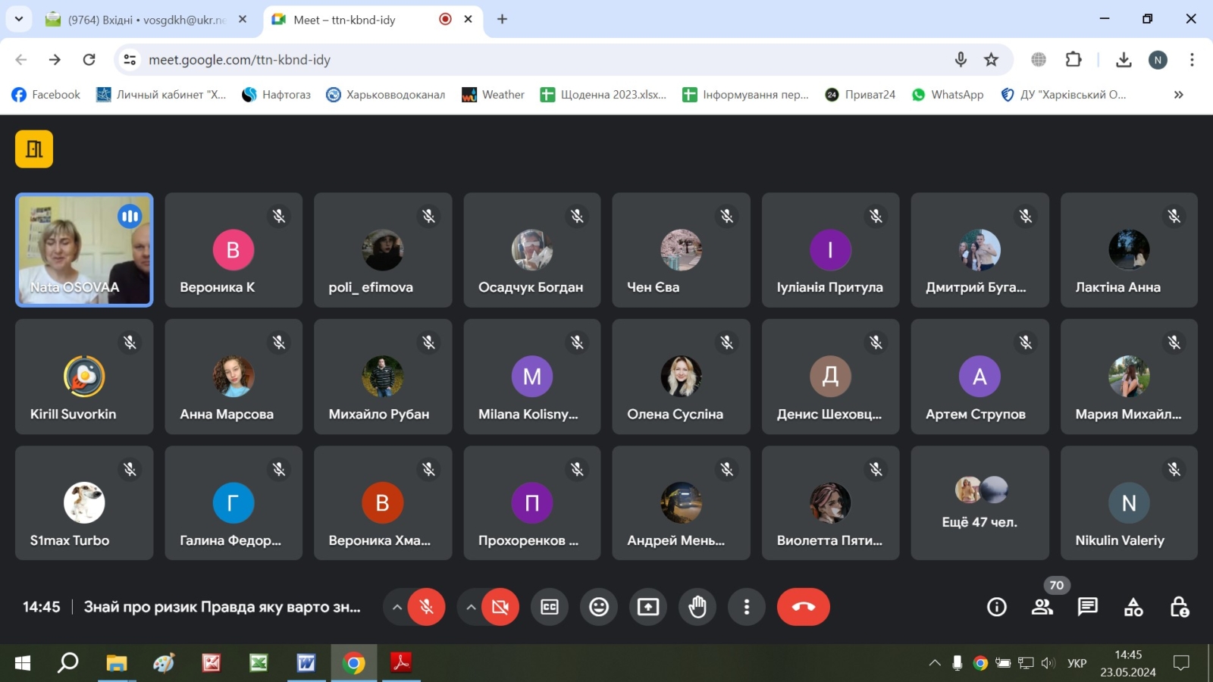Click the "Ещё 47 чел." tile
This screenshot has width=1213, height=682.
click(979, 503)
